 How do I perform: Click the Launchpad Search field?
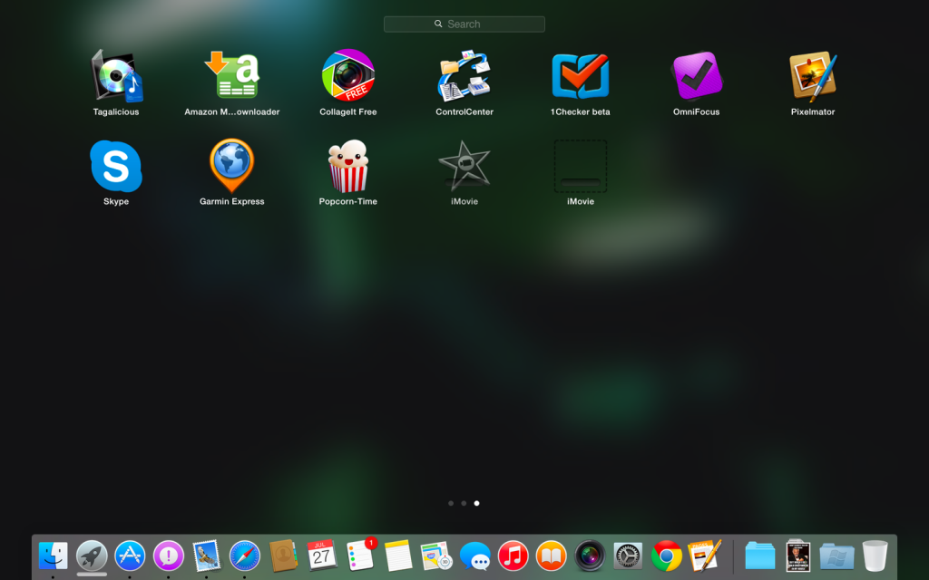[x=464, y=24]
